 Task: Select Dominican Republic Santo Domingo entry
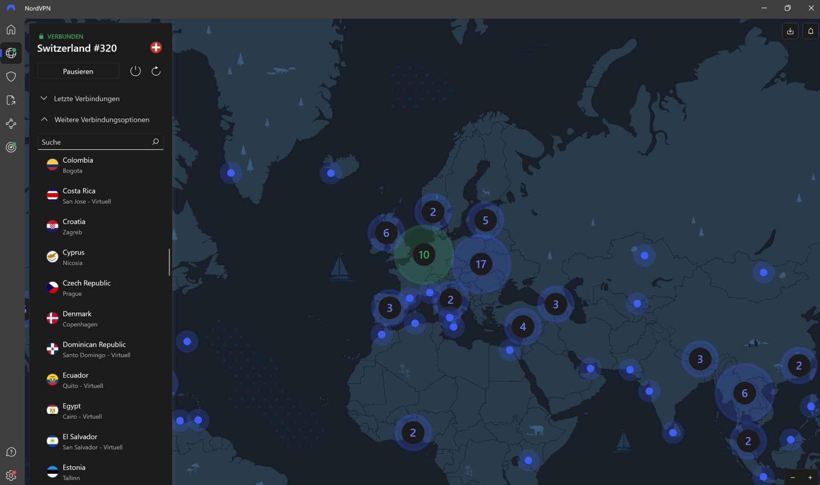100,350
